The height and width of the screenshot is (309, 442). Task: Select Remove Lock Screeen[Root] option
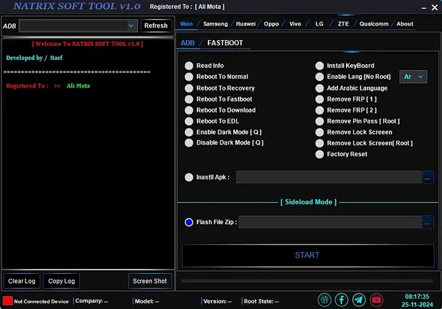click(x=319, y=143)
